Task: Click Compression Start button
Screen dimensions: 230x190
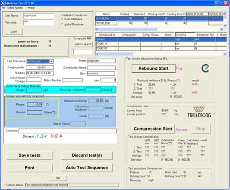Action: pyautogui.click(x=153, y=129)
